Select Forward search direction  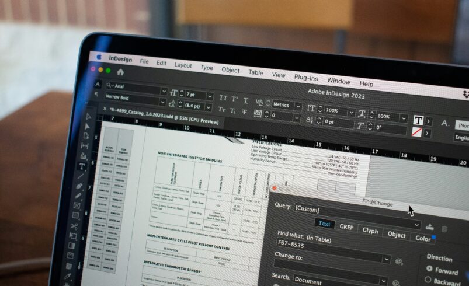(x=429, y=268)
